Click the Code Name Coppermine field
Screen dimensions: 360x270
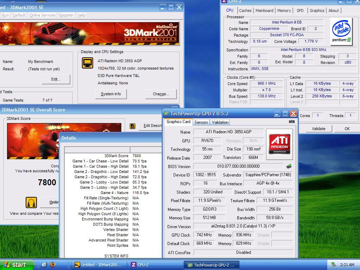click(x=269, y=29)
